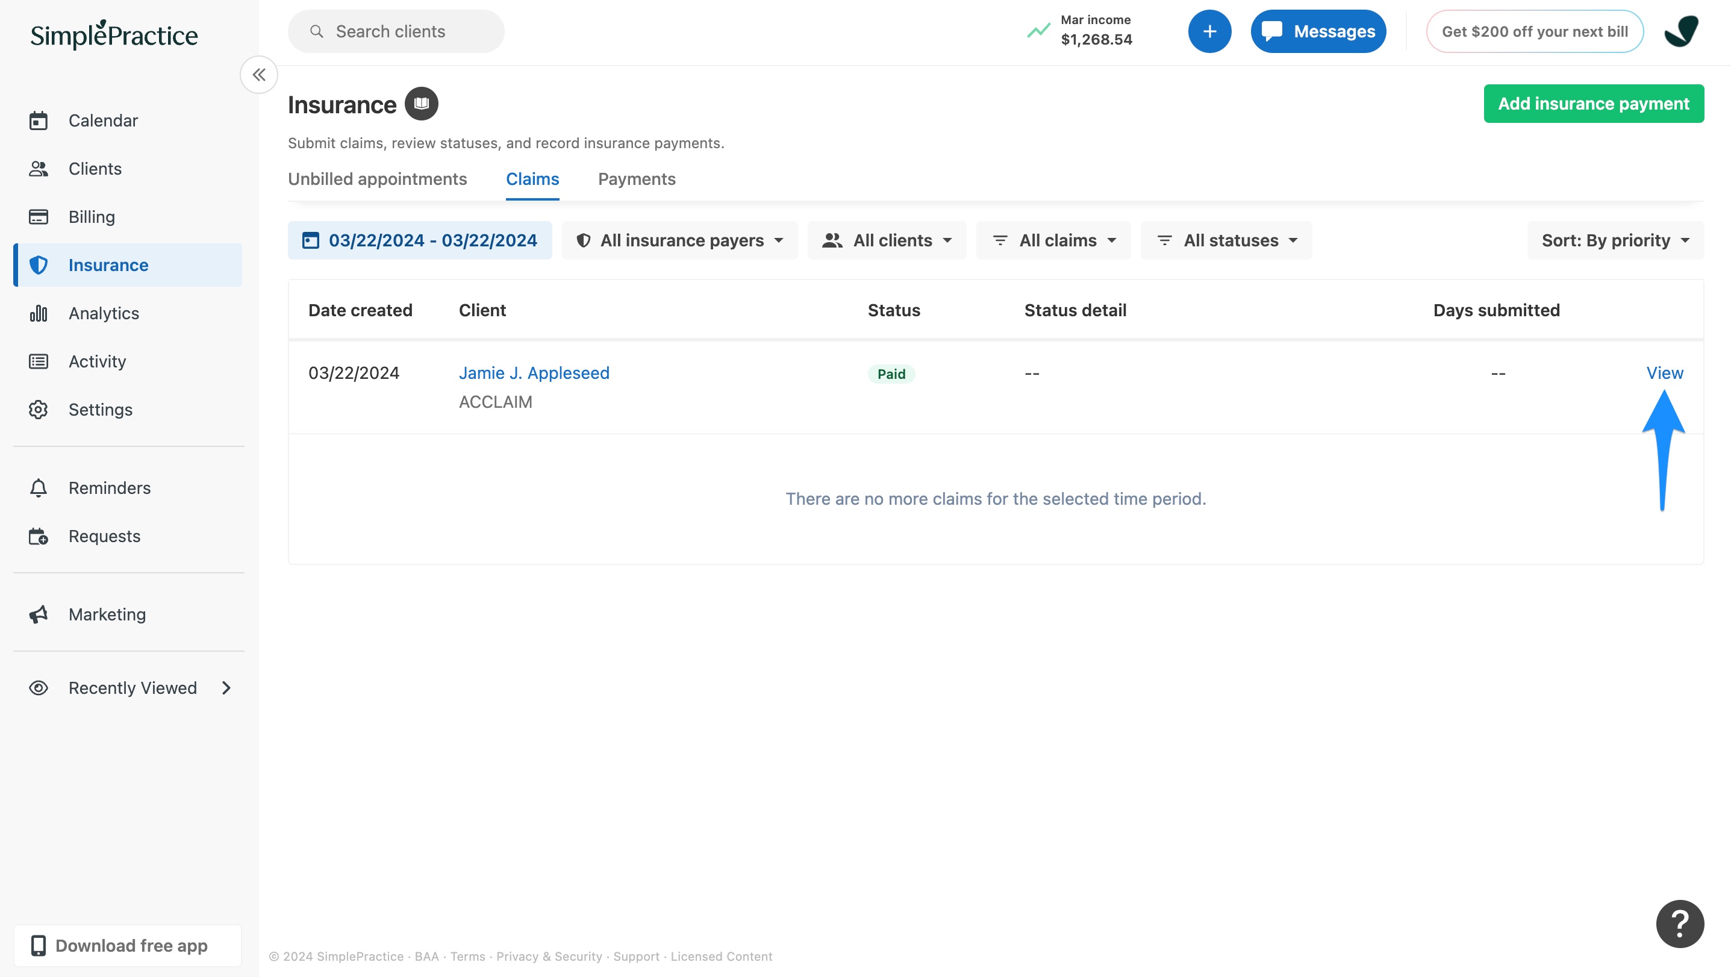1731x977 pixels.
Task: Switch to Unbilled appointments tab
Action: (x=377, y=179)
